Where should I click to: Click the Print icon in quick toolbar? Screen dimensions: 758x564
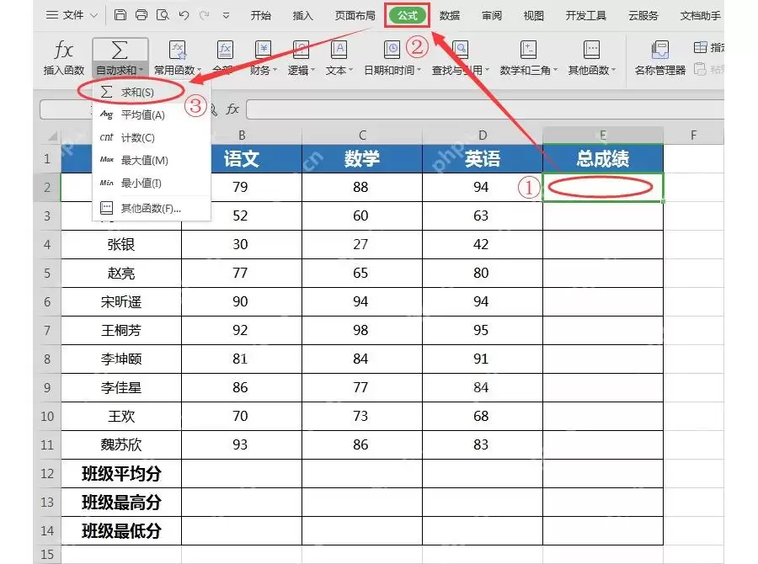tap(141, 15)
